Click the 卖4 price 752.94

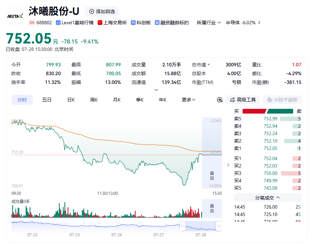pyautogui.click(x=270, y=126)
